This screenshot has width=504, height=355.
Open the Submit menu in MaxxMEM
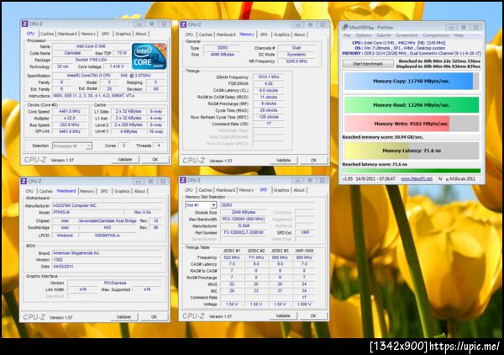coord(384,35)
